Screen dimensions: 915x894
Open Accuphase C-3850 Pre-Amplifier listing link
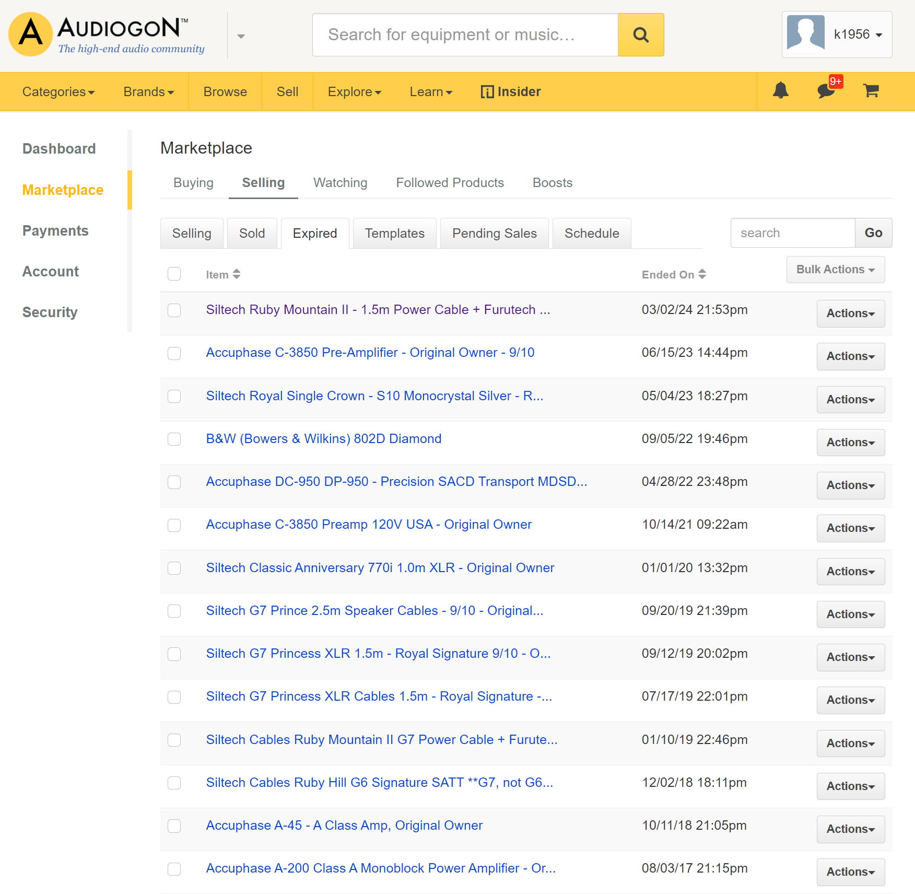coord(370,353)
